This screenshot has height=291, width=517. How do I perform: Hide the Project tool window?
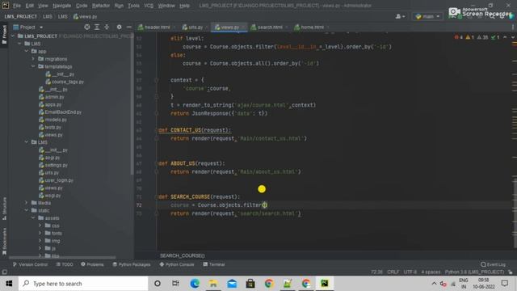tap(129, 27)
